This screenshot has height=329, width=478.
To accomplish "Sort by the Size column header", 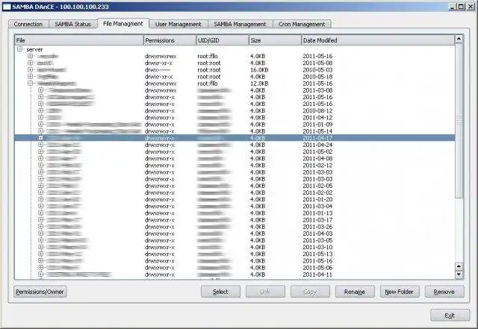I will click(x=275, y=40).
